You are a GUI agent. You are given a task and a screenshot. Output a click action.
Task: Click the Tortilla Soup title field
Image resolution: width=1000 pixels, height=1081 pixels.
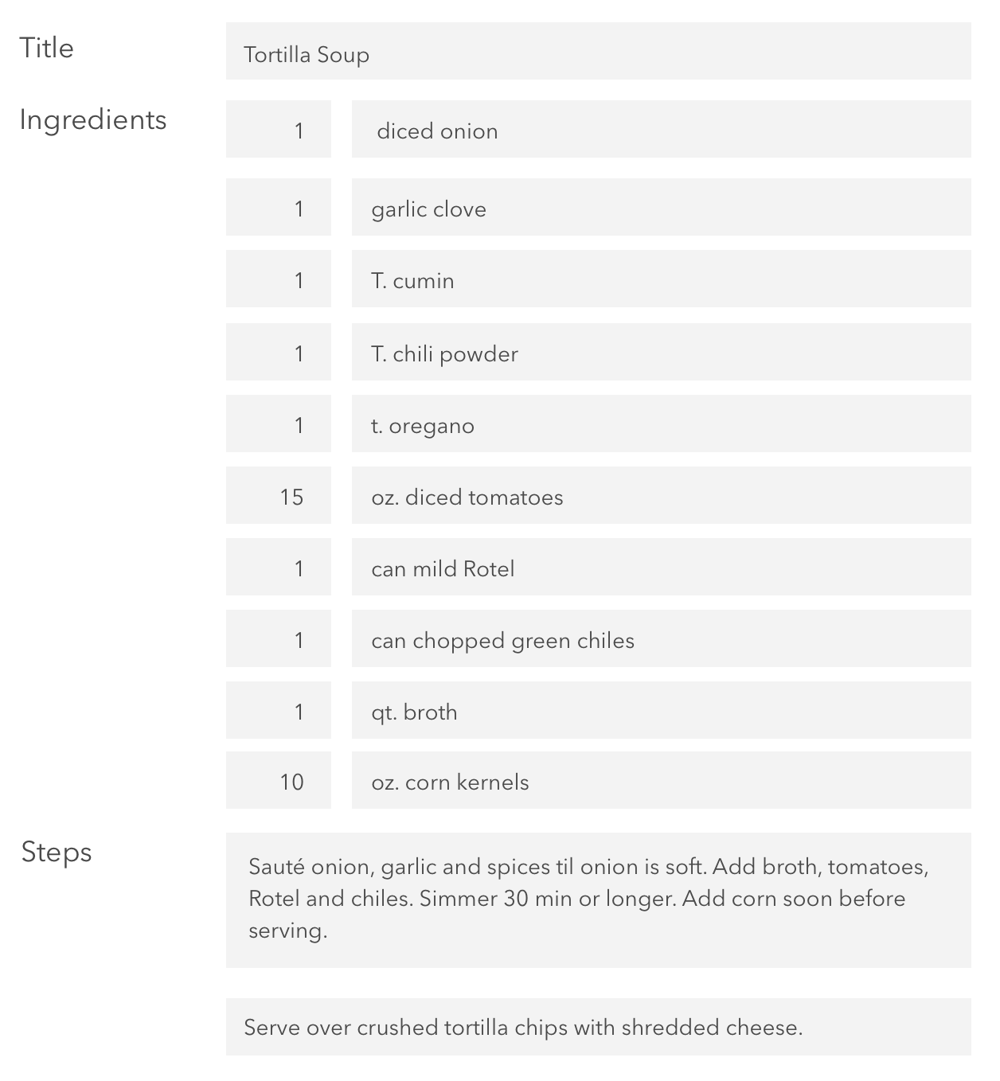point(598,51)
